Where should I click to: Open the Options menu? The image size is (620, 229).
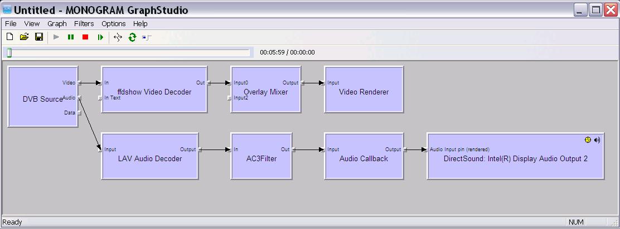[x=113, y=24]
